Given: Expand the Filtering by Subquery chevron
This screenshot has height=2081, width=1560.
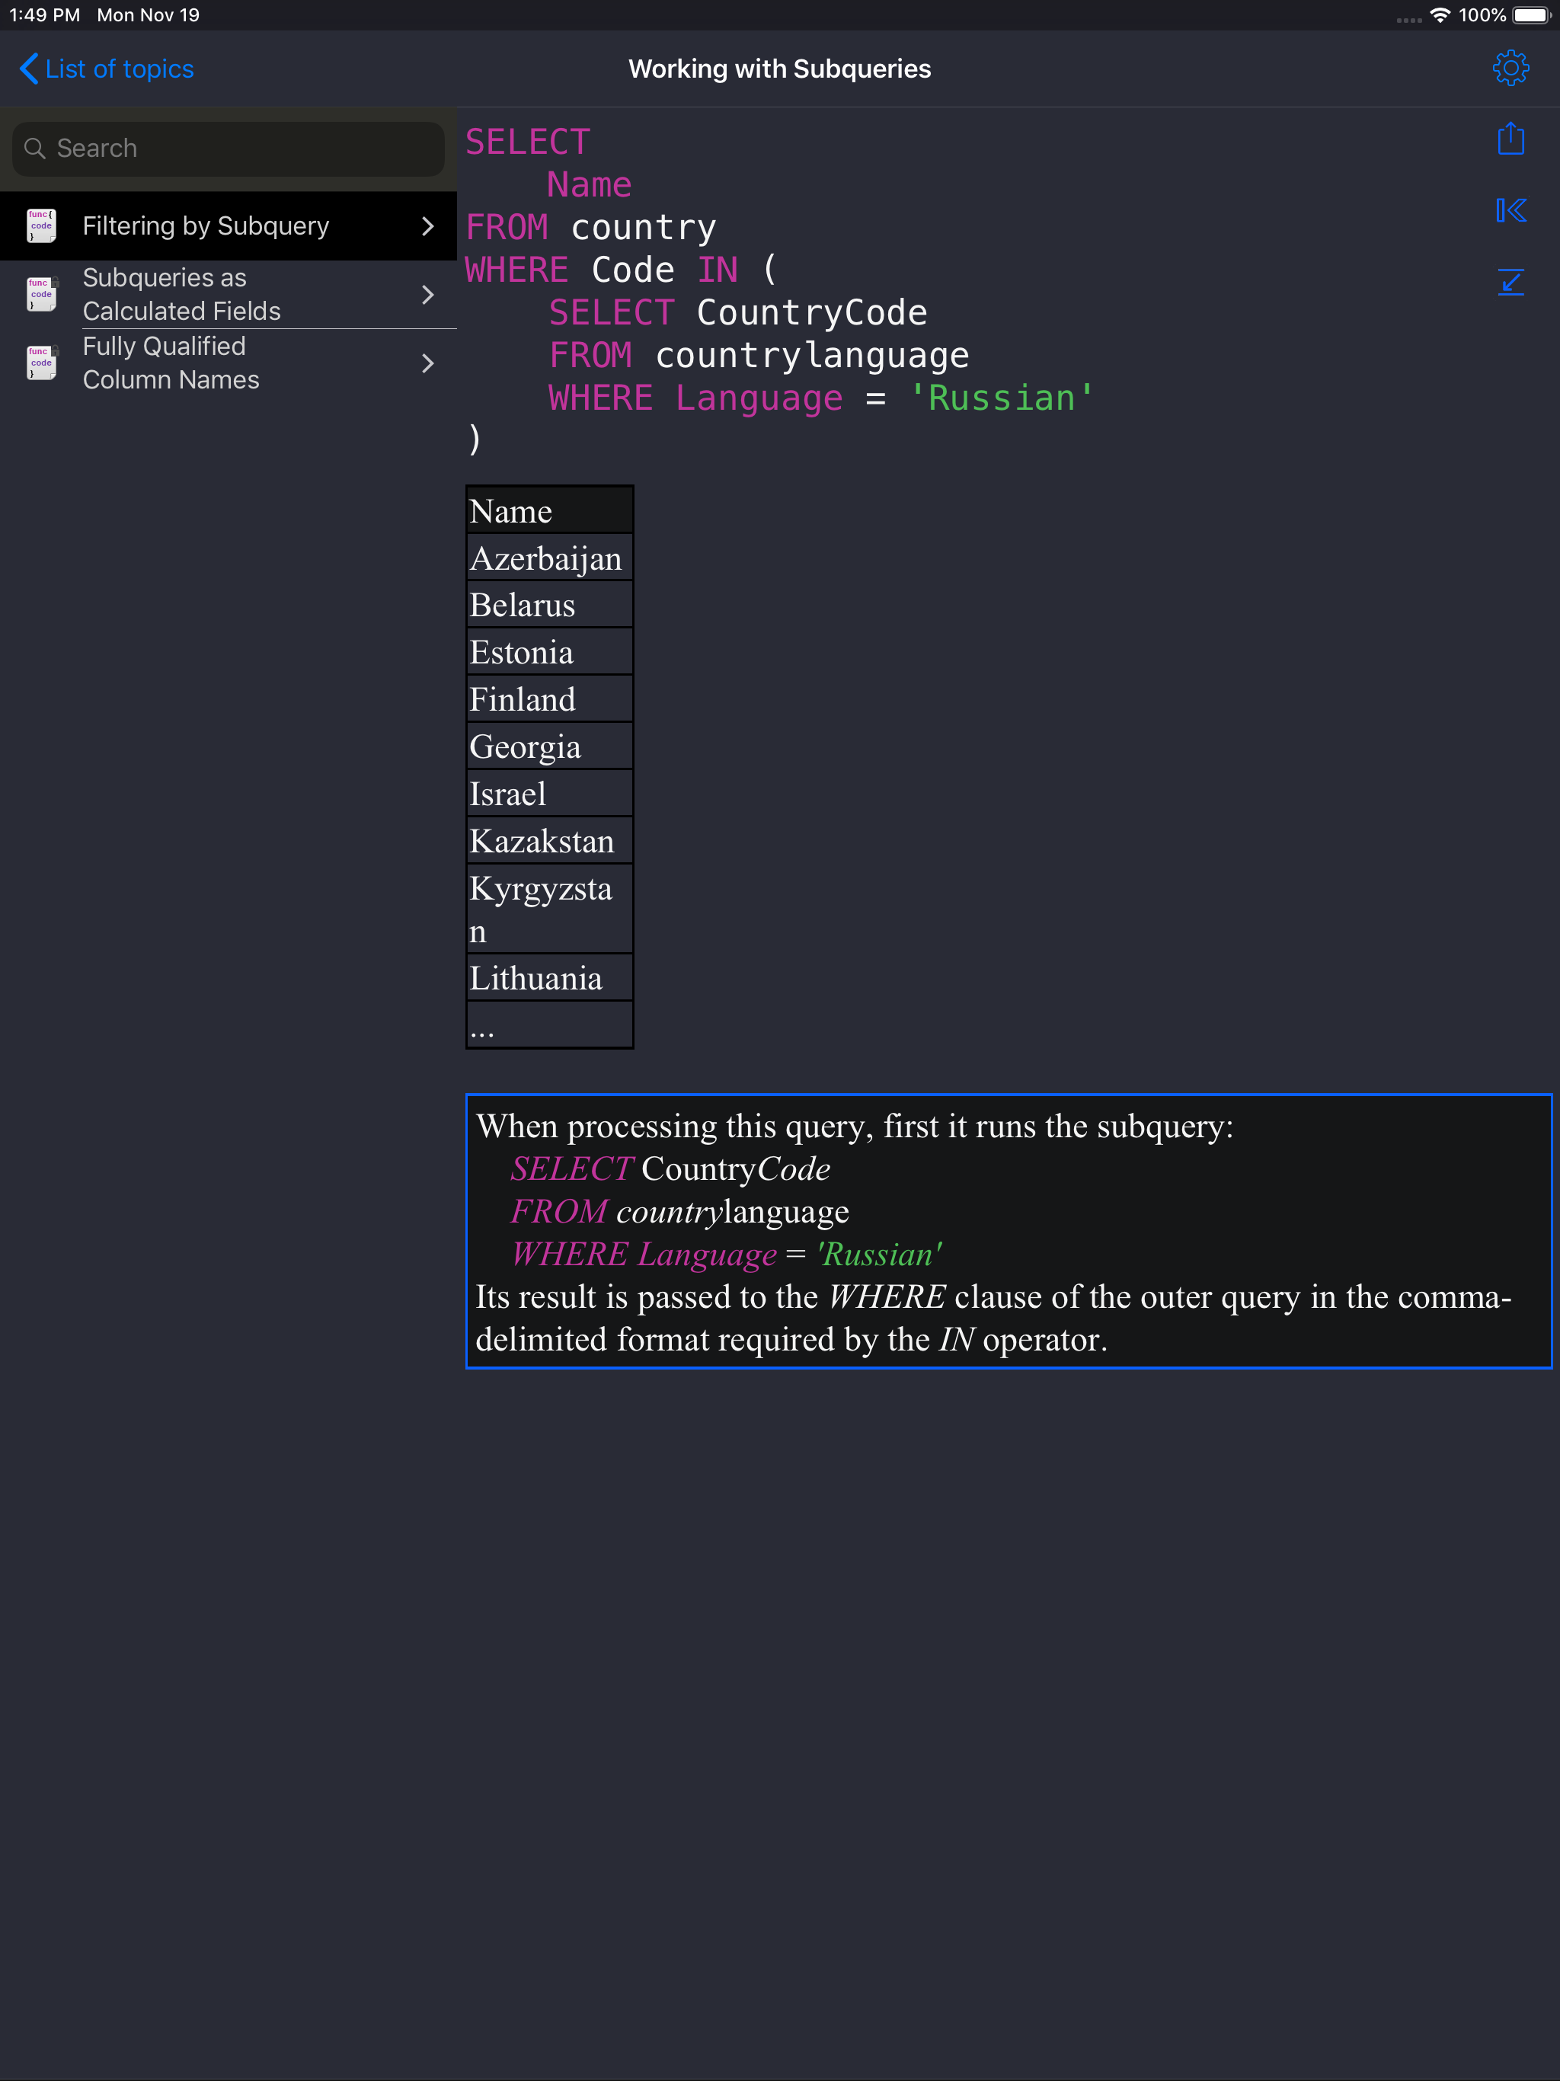Looking at the screenshot, I should 428,225.
